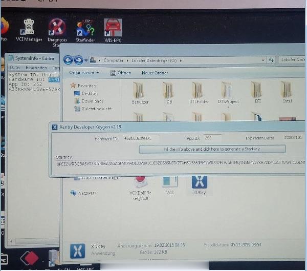This screenshot has width=307, height=271.
Task: Select Downloads in the Favoriten list
Action: tap(89, 101)
